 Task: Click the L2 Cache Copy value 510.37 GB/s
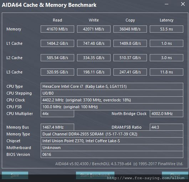pos(130,58)
